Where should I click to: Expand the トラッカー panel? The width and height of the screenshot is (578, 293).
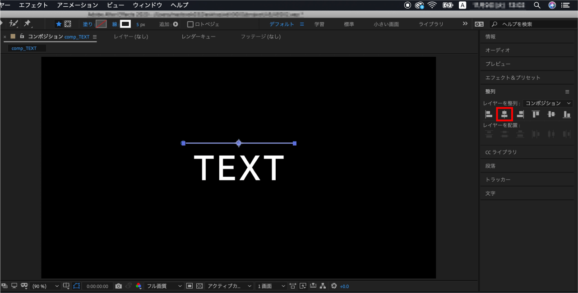(526, 179)
